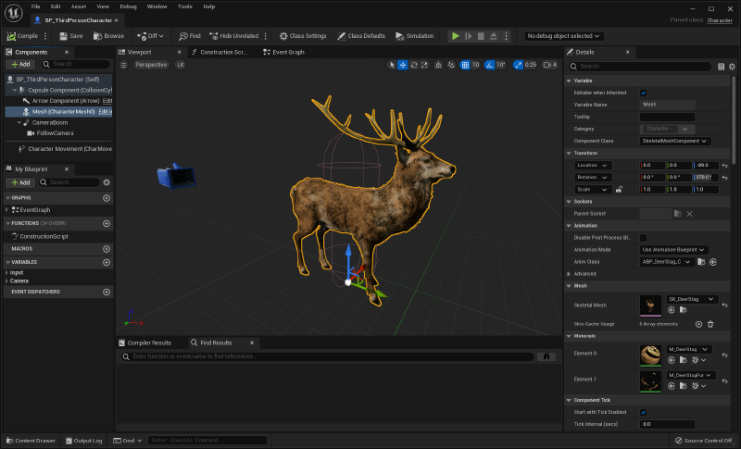The image size is (741, 449).
Task: Toggle the rotation snap angle icon
Action: pyautogui.click(x=490, y=65)
